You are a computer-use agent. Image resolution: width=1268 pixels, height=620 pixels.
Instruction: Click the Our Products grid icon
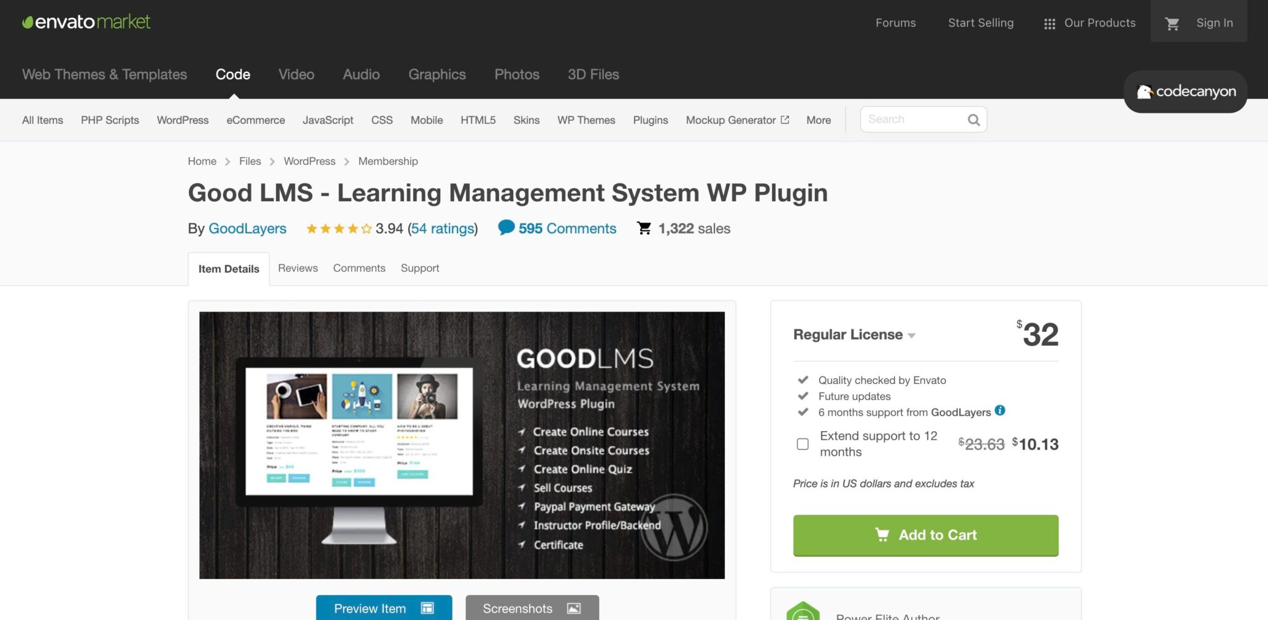[x=1049, y=24]
